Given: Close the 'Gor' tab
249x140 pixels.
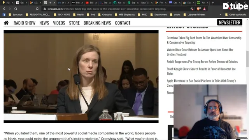Looking at the screenshot, I should tap(26, 3).
